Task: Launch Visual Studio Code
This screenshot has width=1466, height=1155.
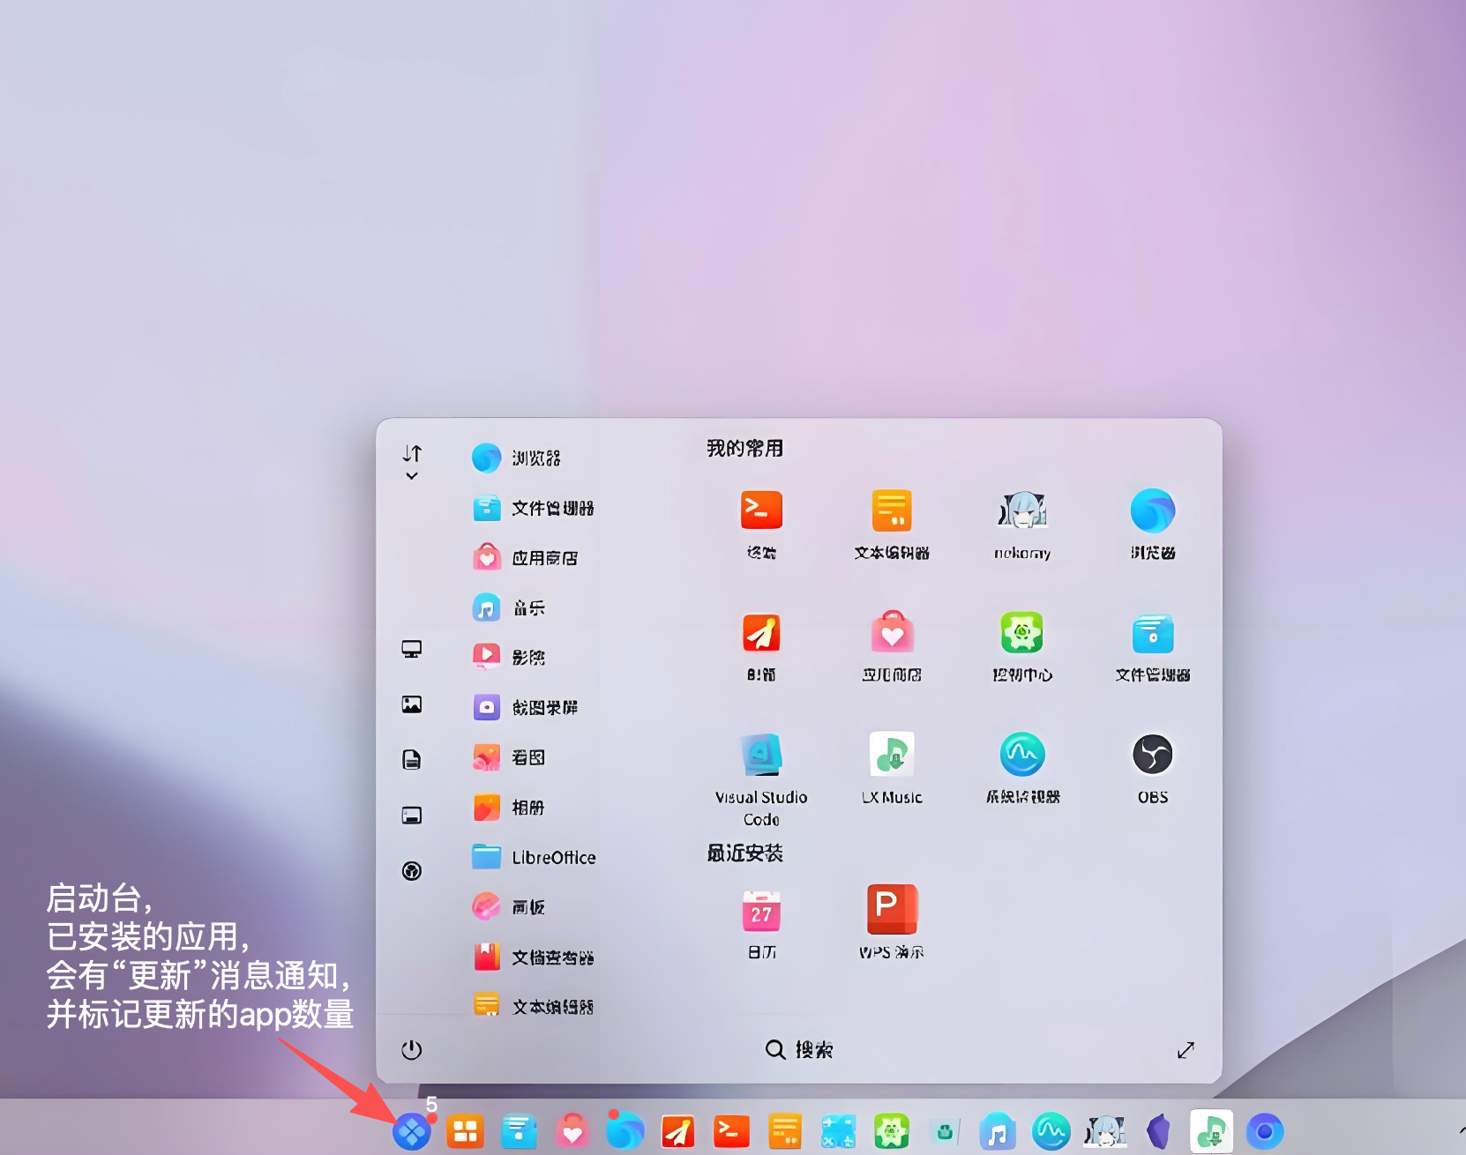Action: pos(761,755)
